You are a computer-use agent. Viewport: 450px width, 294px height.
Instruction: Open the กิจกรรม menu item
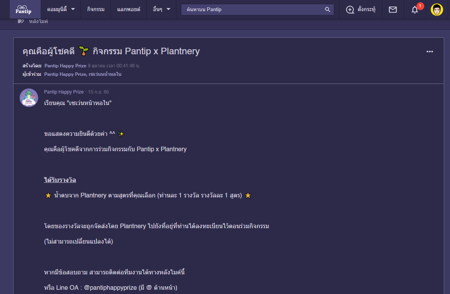96,10
